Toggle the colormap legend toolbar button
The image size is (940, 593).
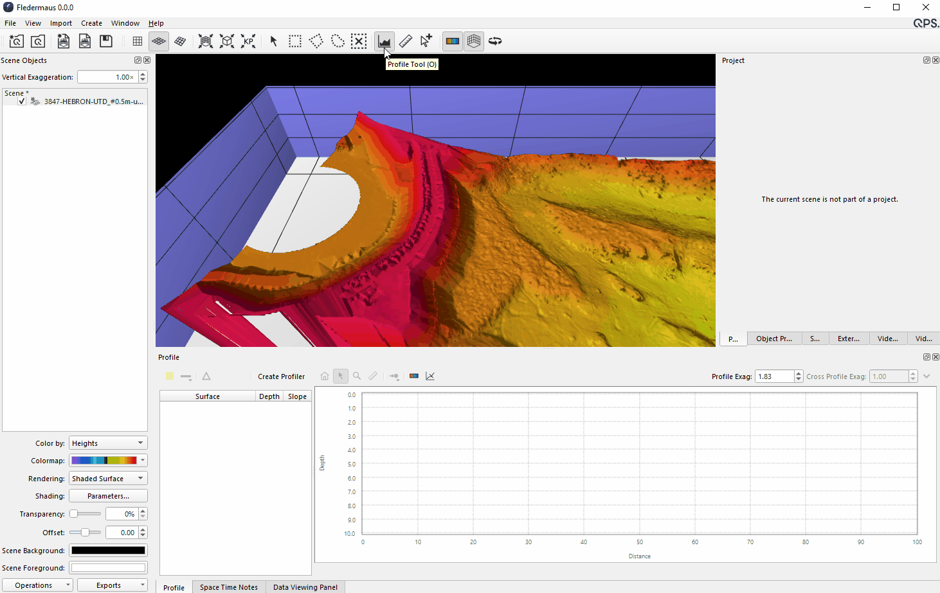pos(453,41)
